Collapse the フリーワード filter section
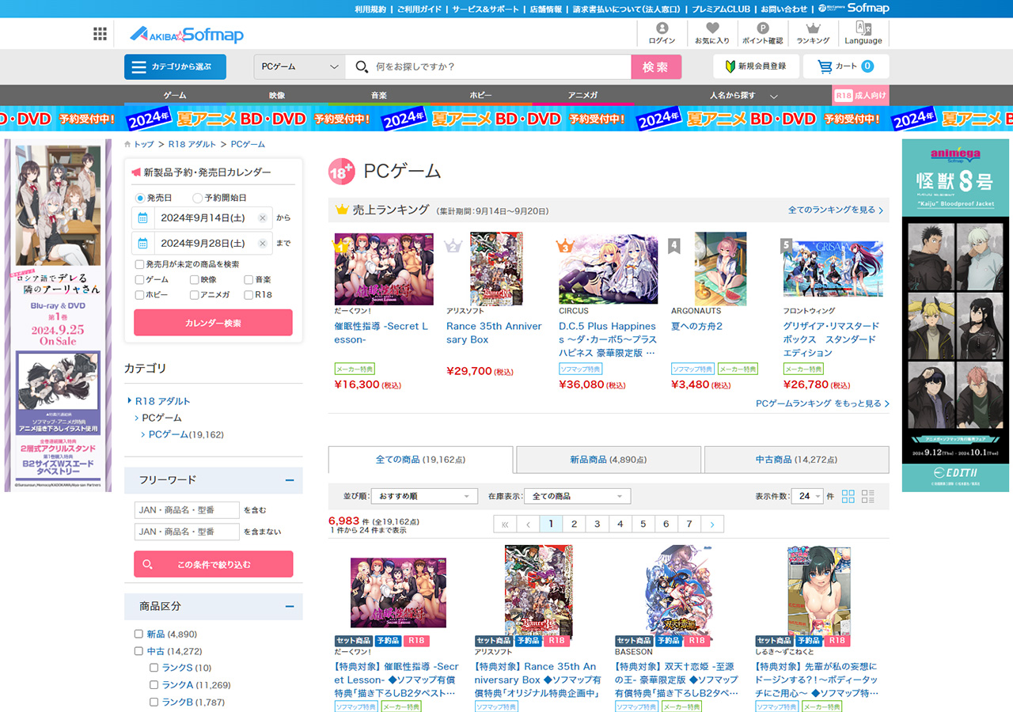This screenshot has height=712, width=1013. point(290,480)
